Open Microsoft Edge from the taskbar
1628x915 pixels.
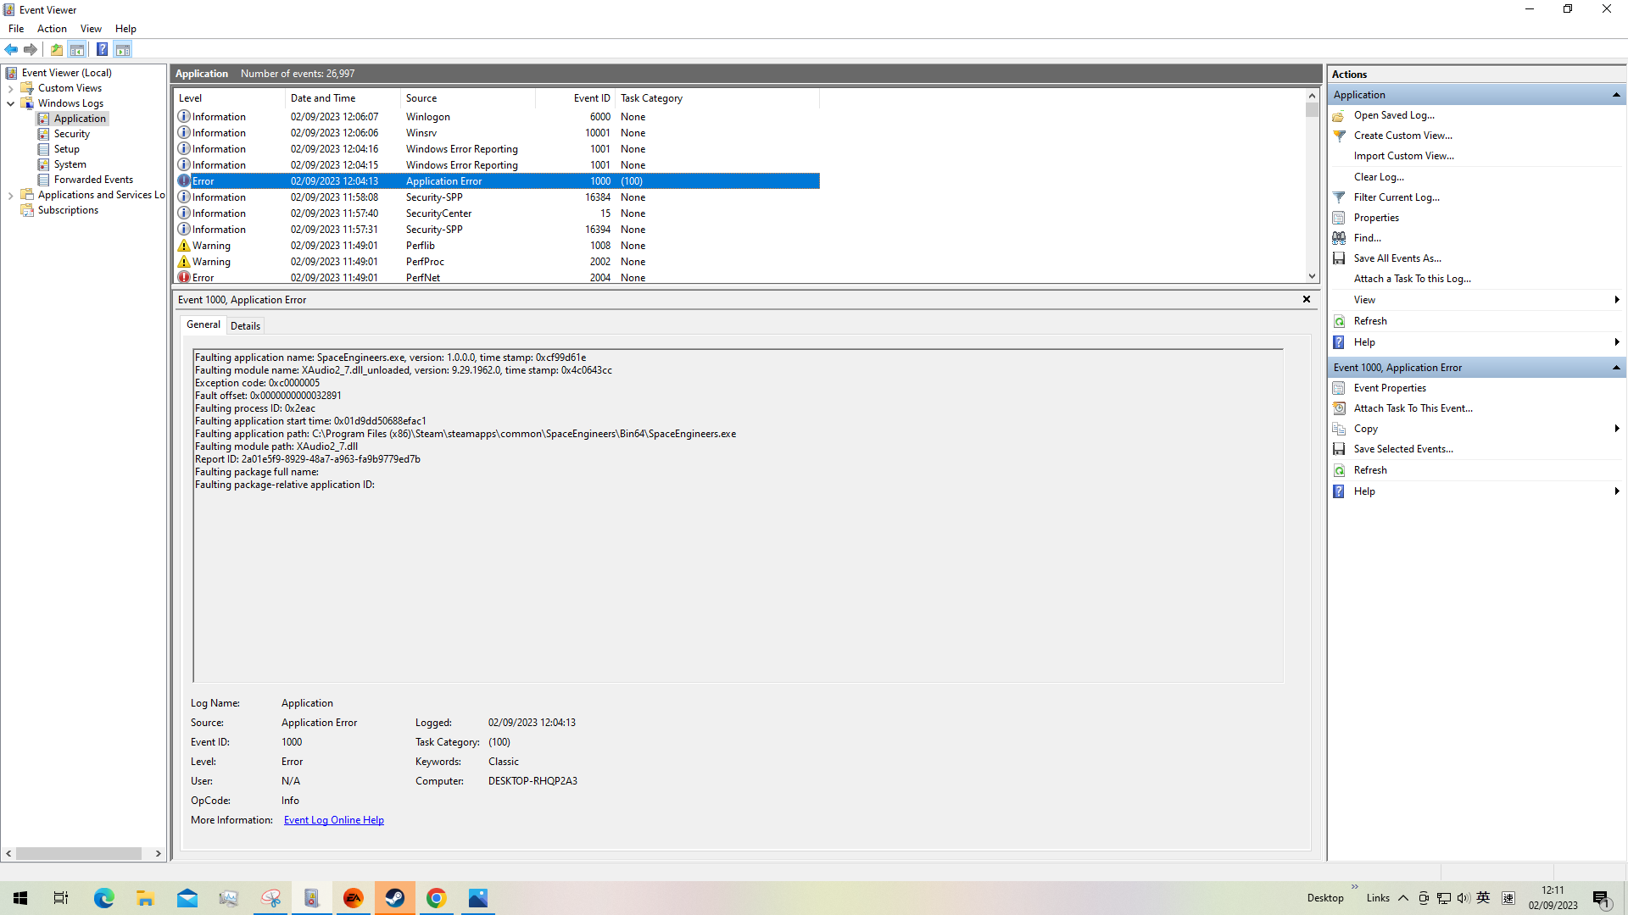coord(103,898)
